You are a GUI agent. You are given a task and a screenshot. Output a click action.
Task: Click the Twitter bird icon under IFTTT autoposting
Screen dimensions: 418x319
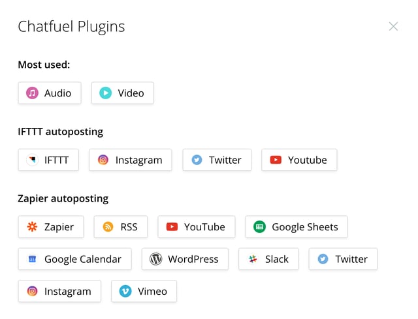pos(197,160)
